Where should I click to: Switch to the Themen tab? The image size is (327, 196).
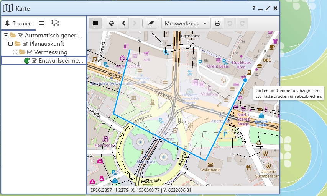click(x=18, y=23)
